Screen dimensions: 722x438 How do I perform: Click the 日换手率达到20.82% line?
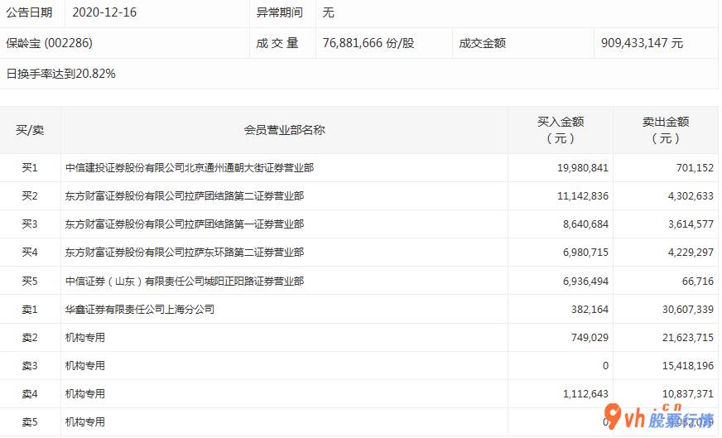[x=60, y=74]
